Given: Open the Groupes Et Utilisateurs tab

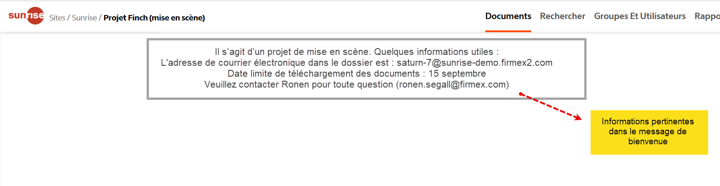Looking at the screenshot, I should pos(640,16).
